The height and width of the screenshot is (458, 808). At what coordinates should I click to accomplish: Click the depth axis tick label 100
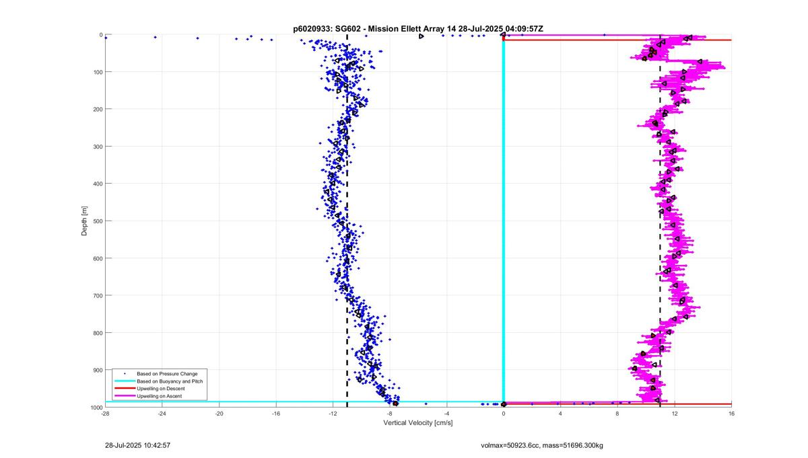point(98,72)
